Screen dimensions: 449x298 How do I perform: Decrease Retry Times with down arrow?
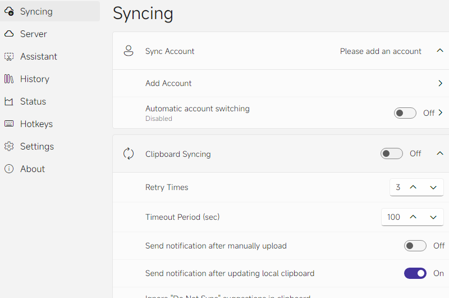click(x=433, y=188)
